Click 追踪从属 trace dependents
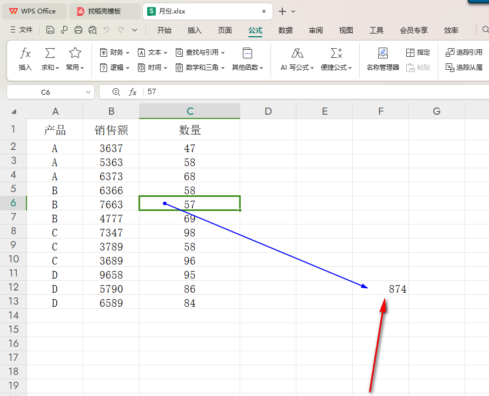Screen dimensions: 489x396 coord(464,67)
